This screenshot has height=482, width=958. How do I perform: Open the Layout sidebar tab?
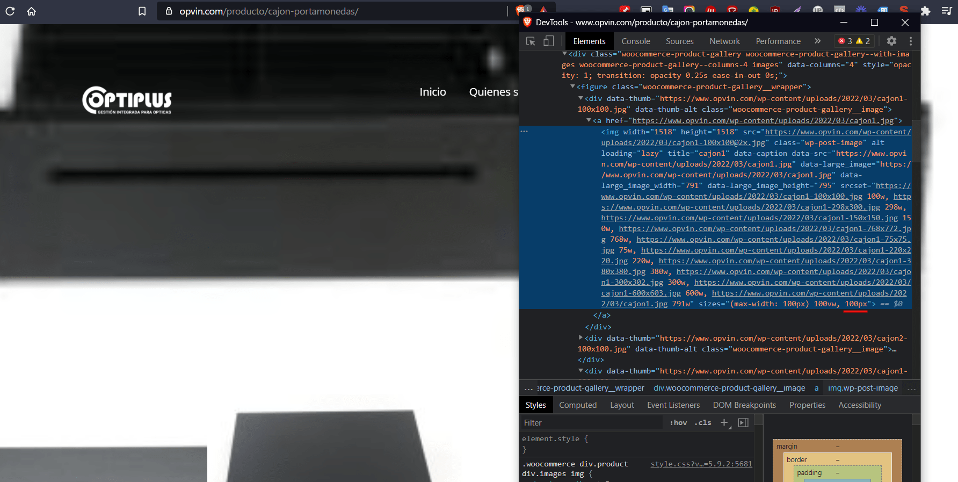point(622,405)
